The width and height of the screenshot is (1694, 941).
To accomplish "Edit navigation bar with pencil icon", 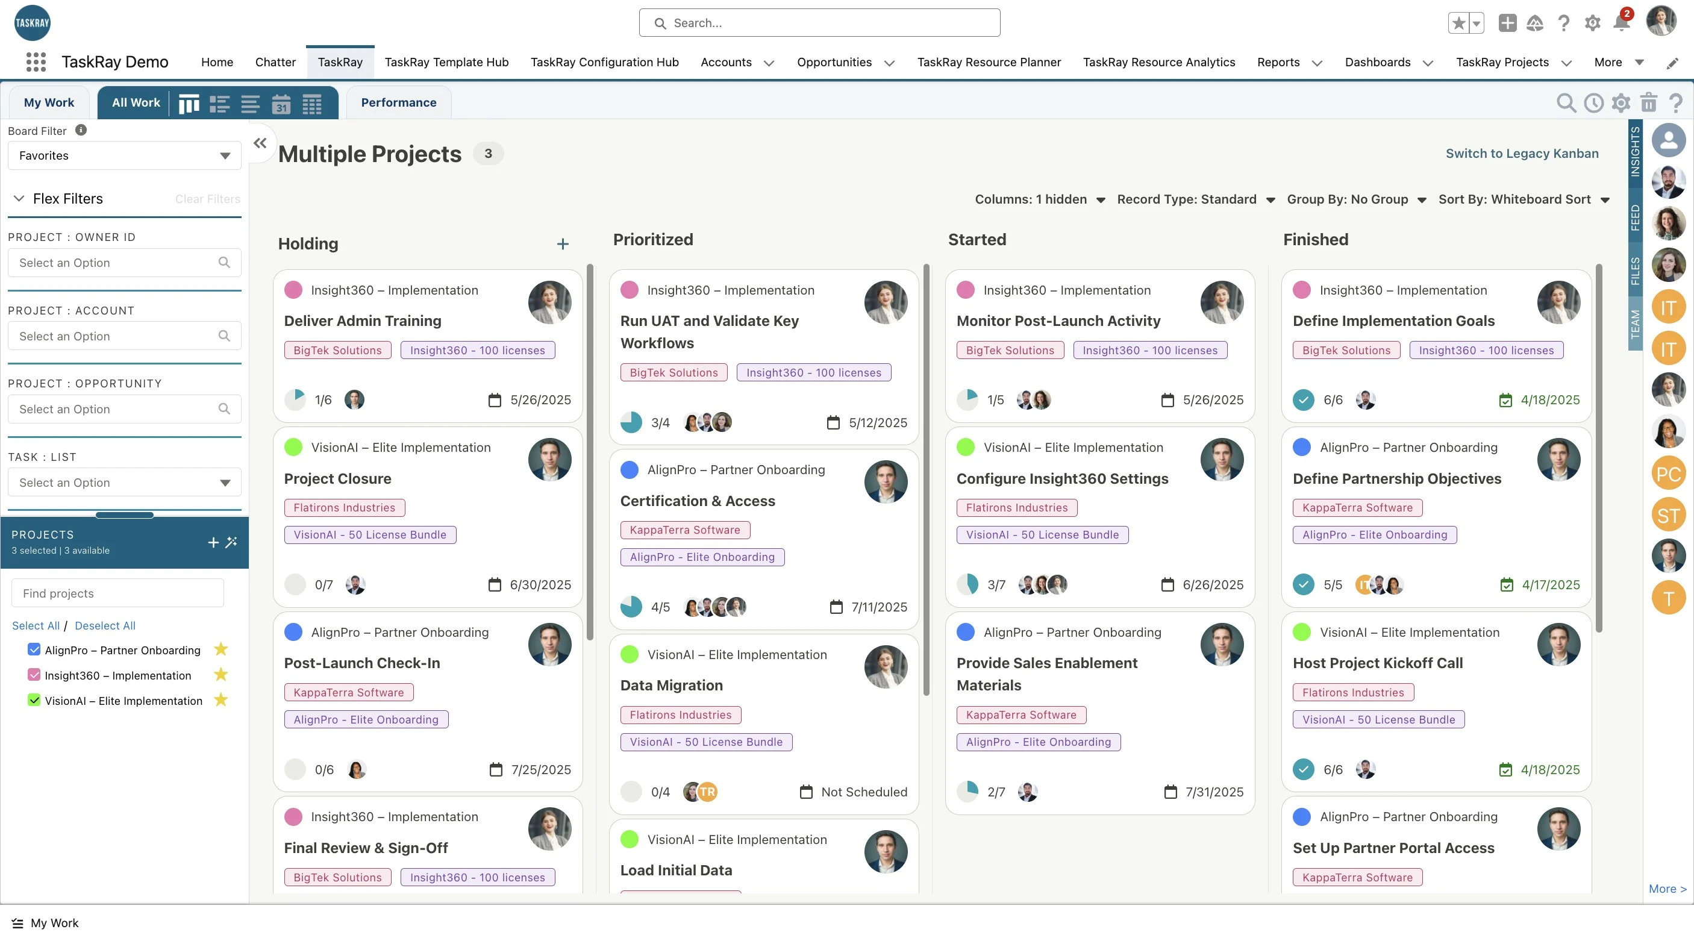I will [1672, 63].
